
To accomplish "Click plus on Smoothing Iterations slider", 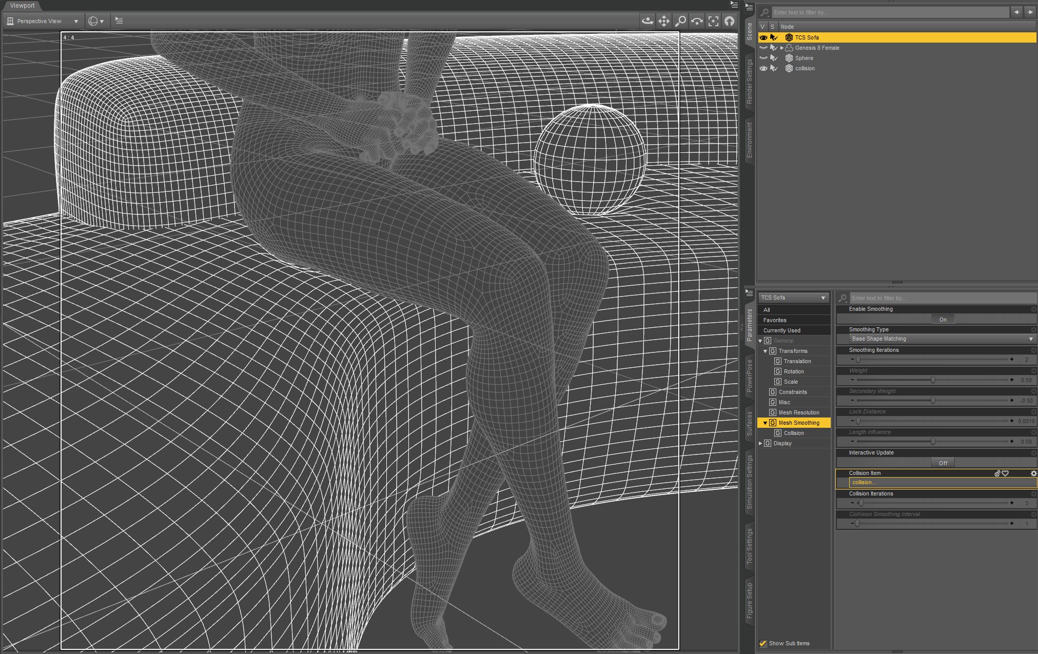I will (1012, 360).
